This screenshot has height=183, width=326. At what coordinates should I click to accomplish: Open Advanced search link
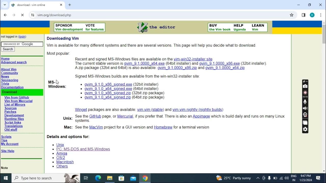click(x=14, y=62)
